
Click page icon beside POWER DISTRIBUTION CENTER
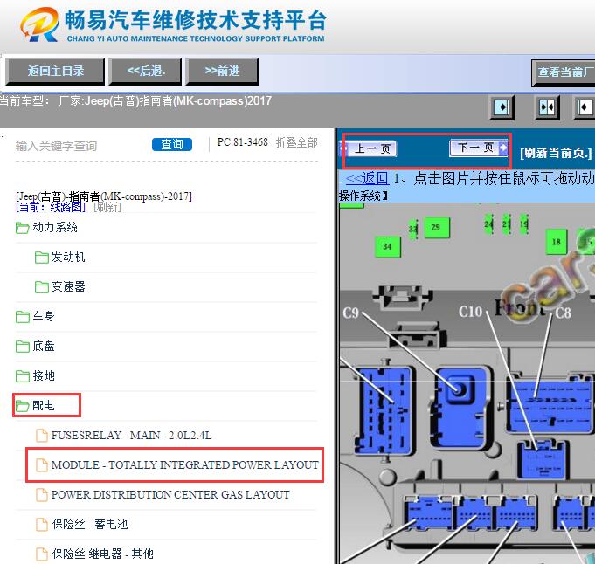pos(42,495)
